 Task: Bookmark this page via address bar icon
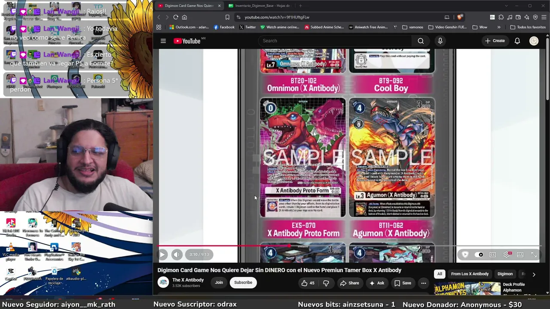click(x=227, y=17)
